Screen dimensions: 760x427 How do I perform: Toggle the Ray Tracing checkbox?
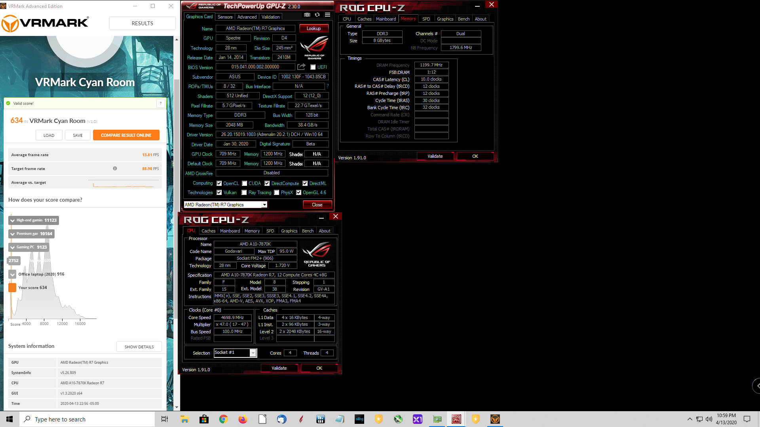(x=244, y=193)
